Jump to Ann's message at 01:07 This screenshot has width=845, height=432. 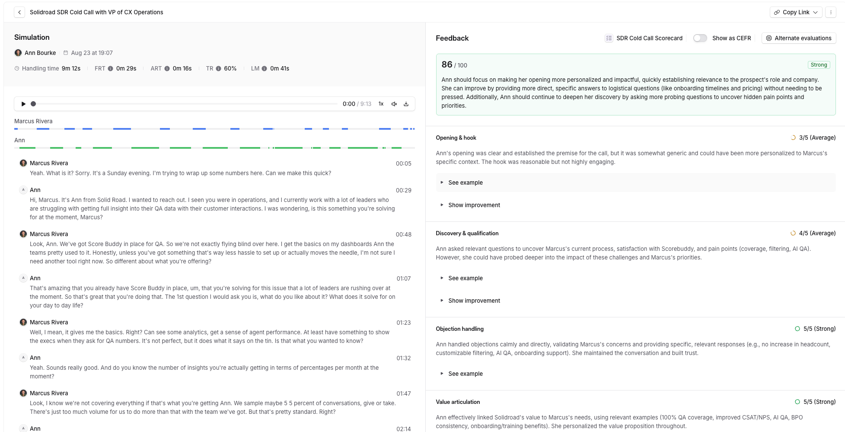tap(404, 278)
